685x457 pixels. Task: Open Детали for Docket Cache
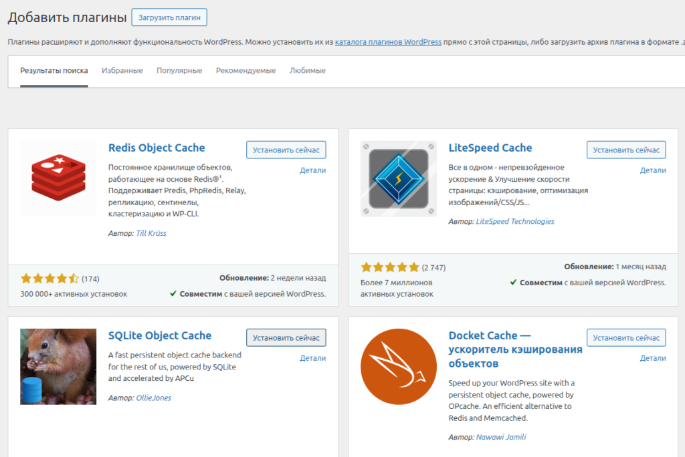(653, 358)
